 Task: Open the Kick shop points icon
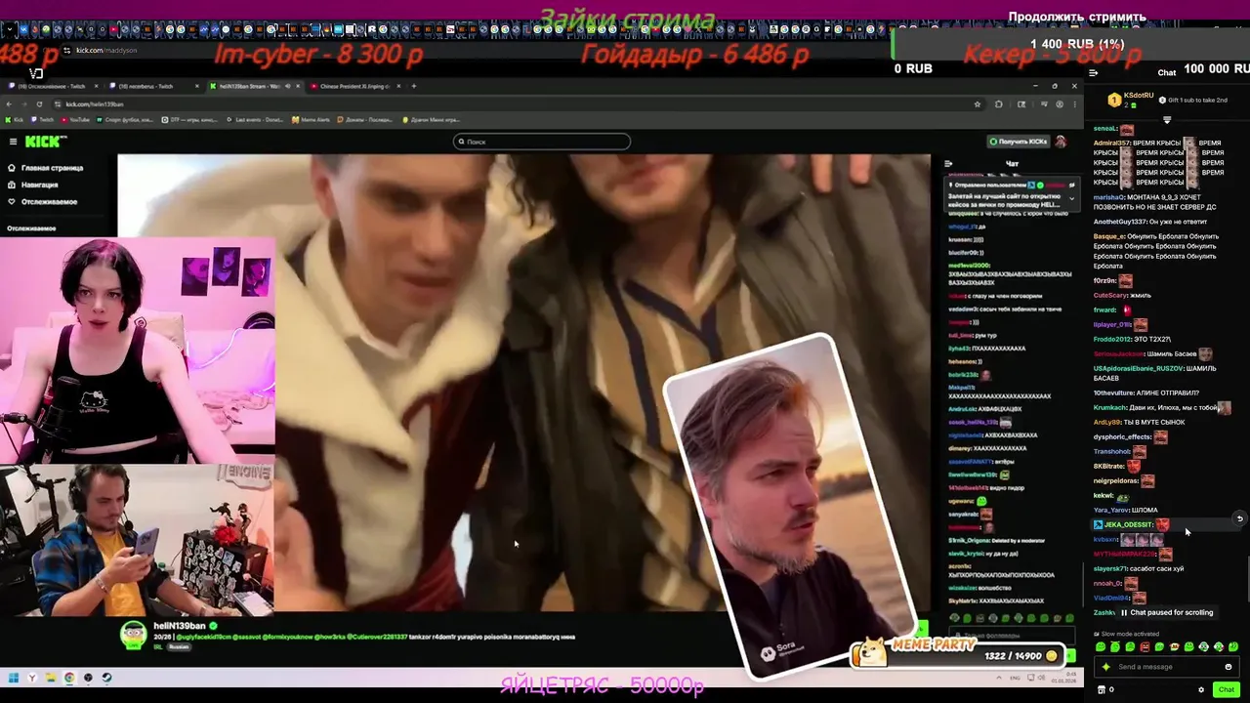[x=1103, y=689]
